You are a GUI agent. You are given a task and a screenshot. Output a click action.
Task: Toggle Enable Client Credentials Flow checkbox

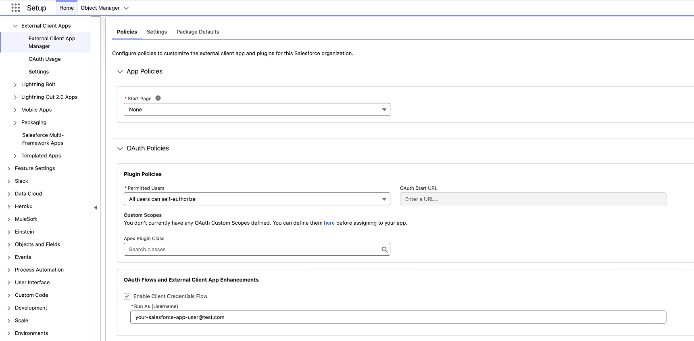pyautogui.click(x=127, y=296)
